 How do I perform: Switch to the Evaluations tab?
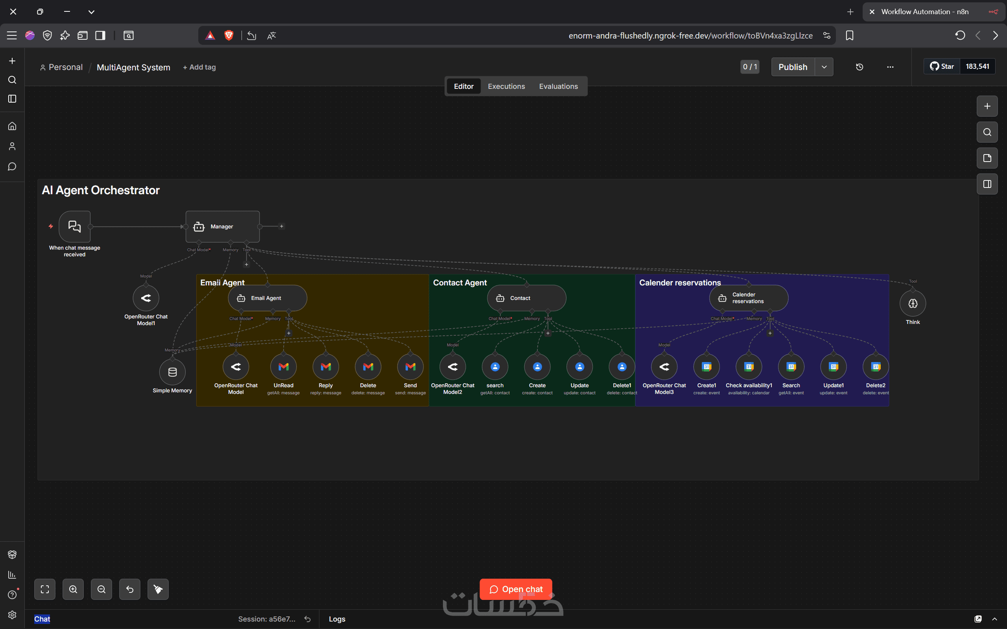coord(558,86)
